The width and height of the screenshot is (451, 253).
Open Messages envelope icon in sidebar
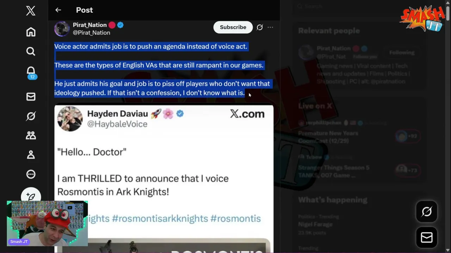tap(31, 97)
